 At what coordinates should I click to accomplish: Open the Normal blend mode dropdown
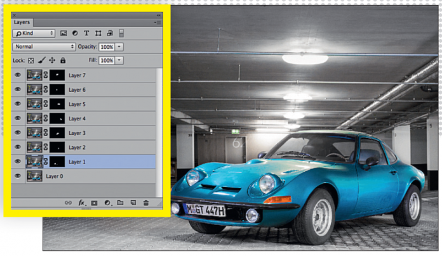coord(44,47)
